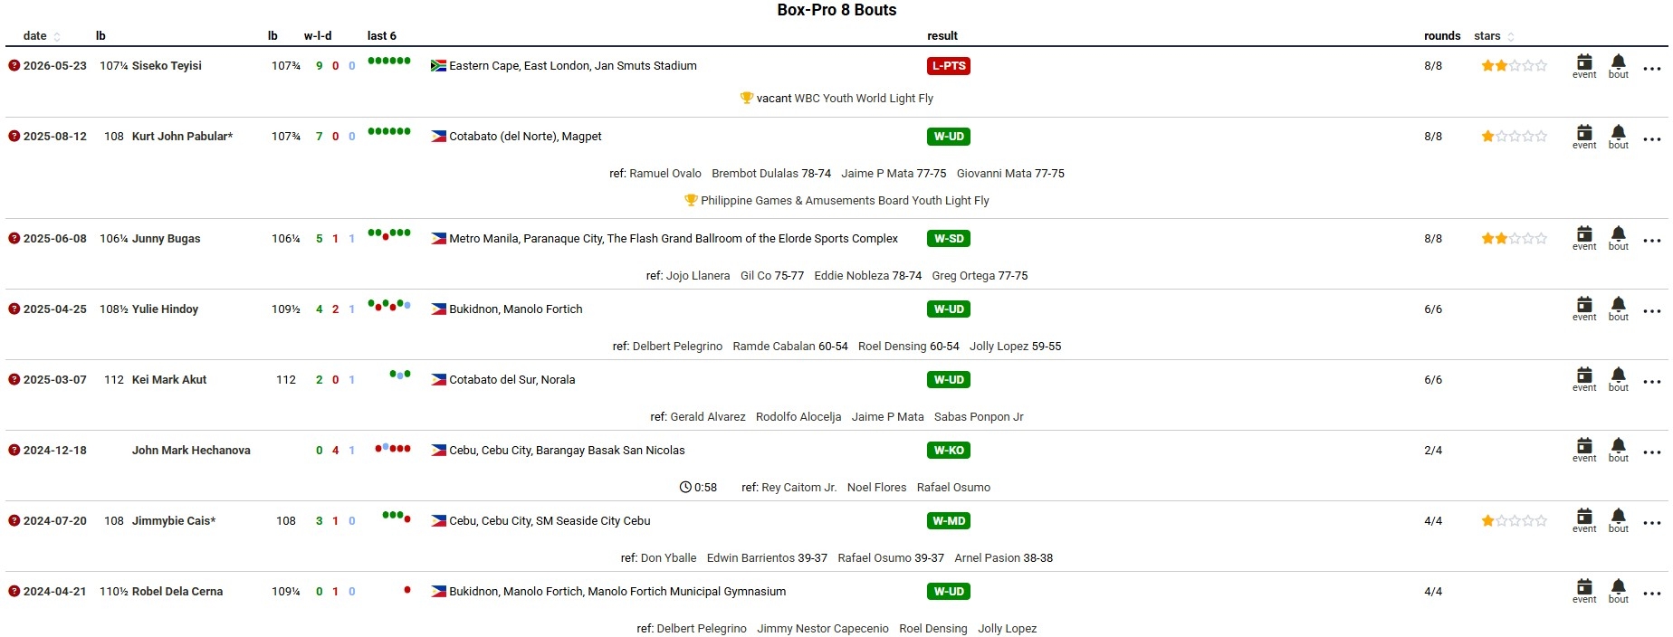The image size is (1673, 637).
Task: Click red question icon beside 2024-04-21 date
Action: pyautogui.click(x=14, y=591)
